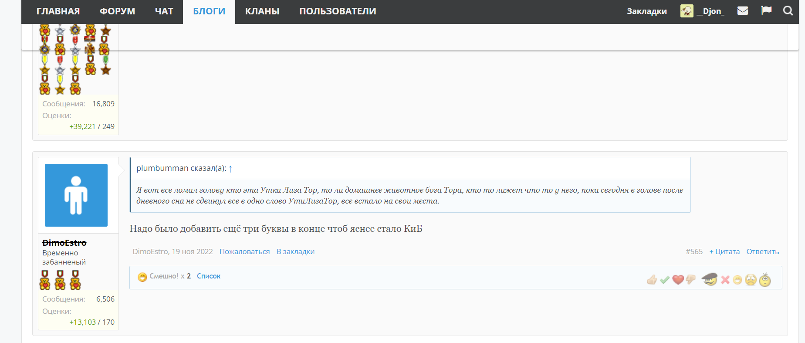Image resolution: width=805 pixels, height=343 pixels.
Task: Open the magnifier search icon
Action: (788, 11)
